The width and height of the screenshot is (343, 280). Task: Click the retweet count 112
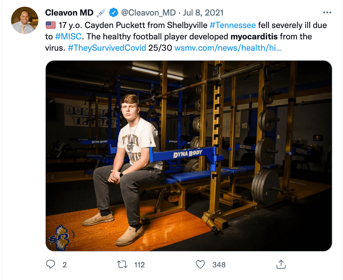139,265
